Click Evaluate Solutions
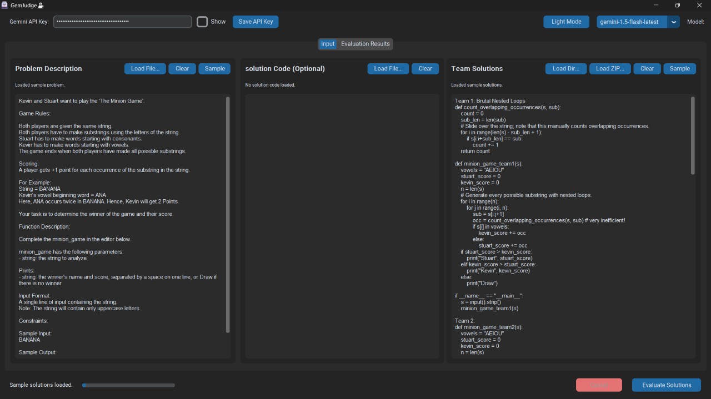The image size is (711, 399). coord(666,385)
